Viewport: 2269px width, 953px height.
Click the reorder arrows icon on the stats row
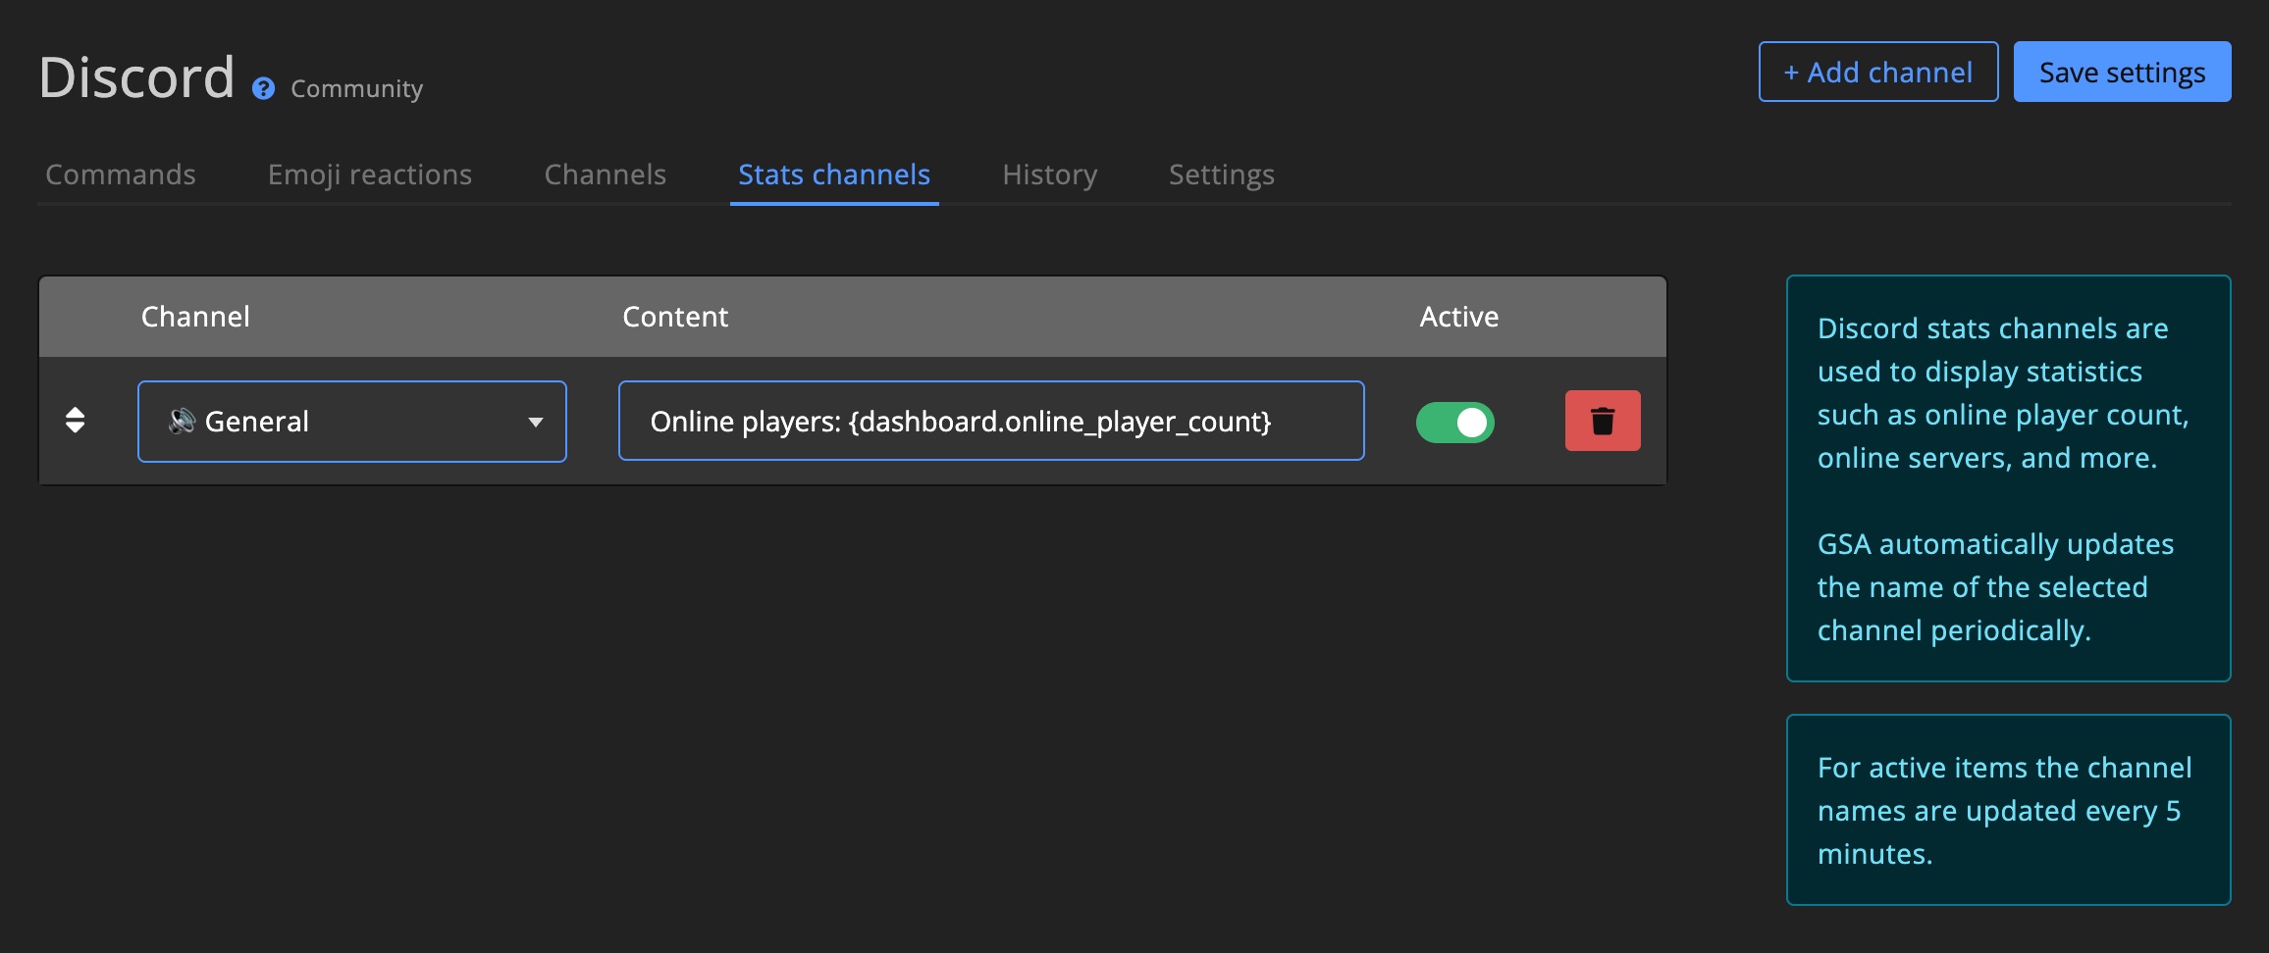tap(77, 421)
